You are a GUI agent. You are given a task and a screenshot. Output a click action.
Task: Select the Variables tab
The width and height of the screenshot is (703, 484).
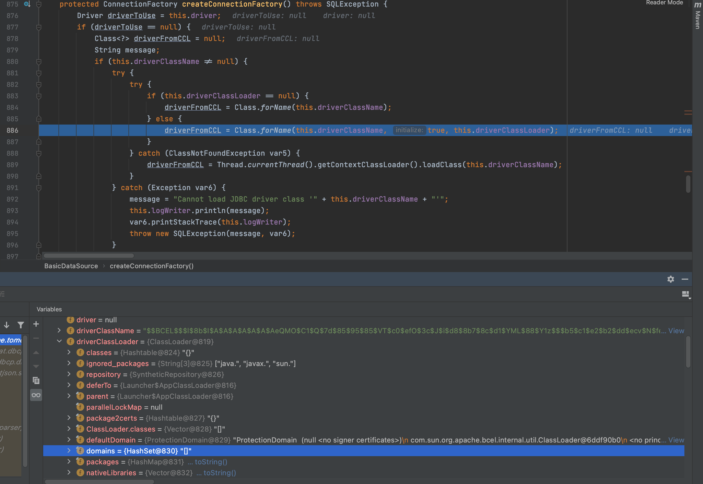click(x=49, y=309)
